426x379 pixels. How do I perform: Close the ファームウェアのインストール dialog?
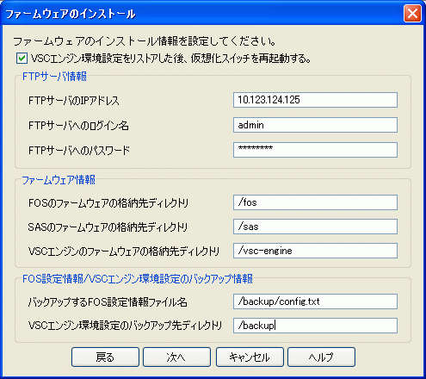(412, 13)
